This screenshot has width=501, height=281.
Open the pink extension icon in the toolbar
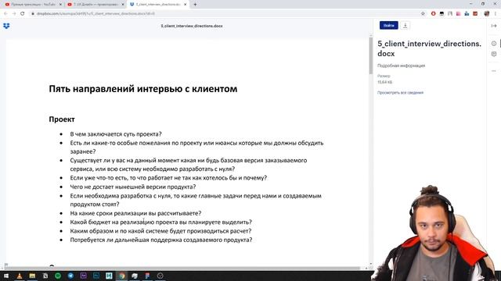[x=458, y=14]
